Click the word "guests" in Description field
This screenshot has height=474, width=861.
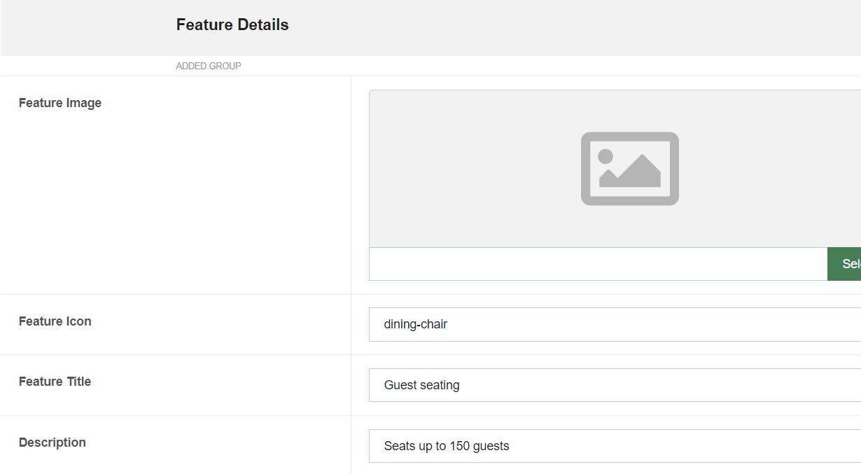point(490,446)
